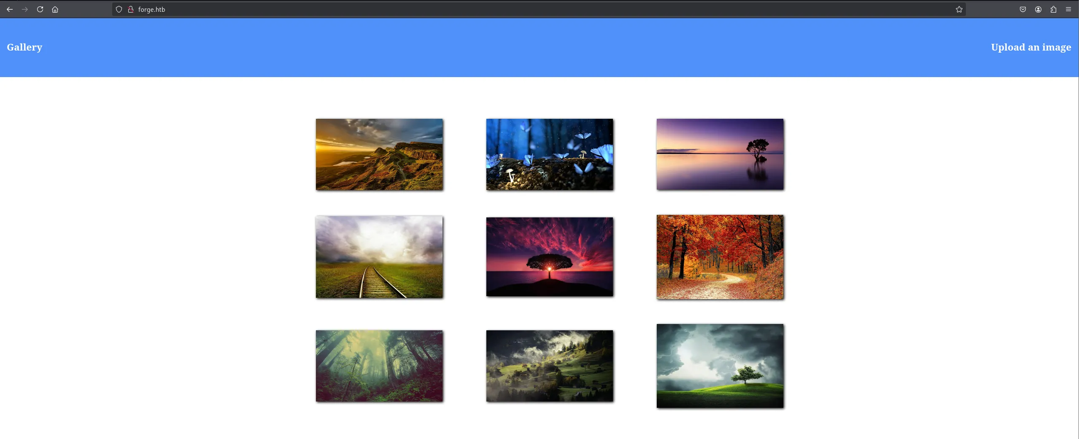Bookmark this page with the star

(959, 9)
